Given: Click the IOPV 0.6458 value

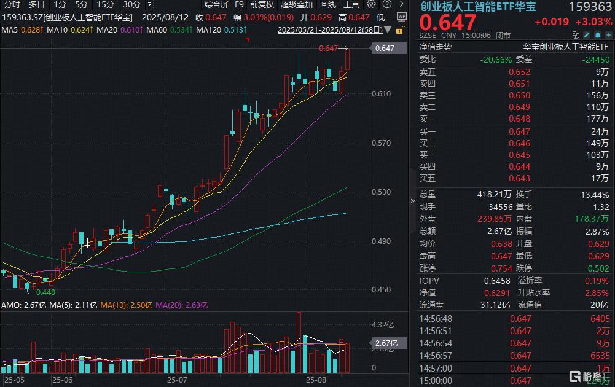Looking at the screenshot, I should [x=497, y=281].
